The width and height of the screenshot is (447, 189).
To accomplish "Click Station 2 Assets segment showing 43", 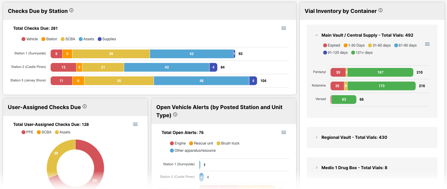I will click(167, 67).
